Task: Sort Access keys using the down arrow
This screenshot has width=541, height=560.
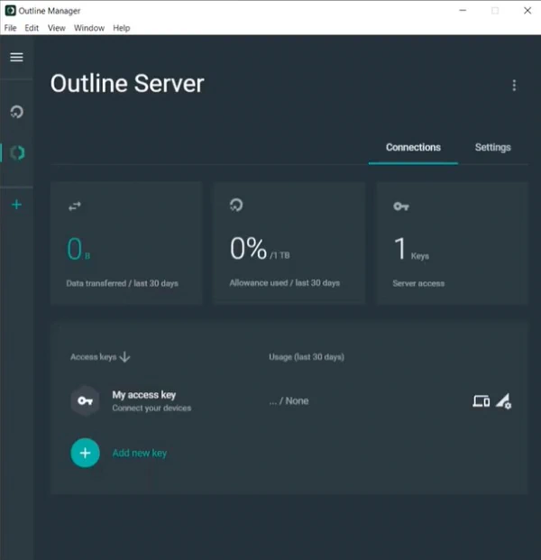Action: [x=124, y=357]
